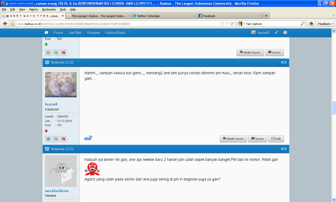Open the #30 post permalink
This screenshot has height=202, width=336.
284,149
